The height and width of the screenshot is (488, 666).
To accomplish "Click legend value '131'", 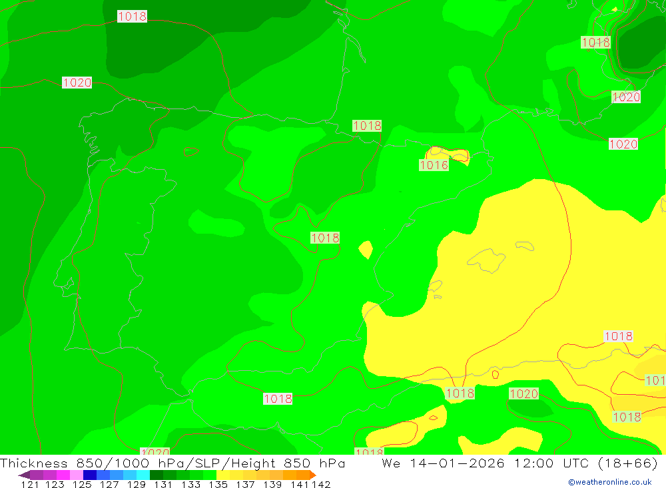I will coord(163,484).
